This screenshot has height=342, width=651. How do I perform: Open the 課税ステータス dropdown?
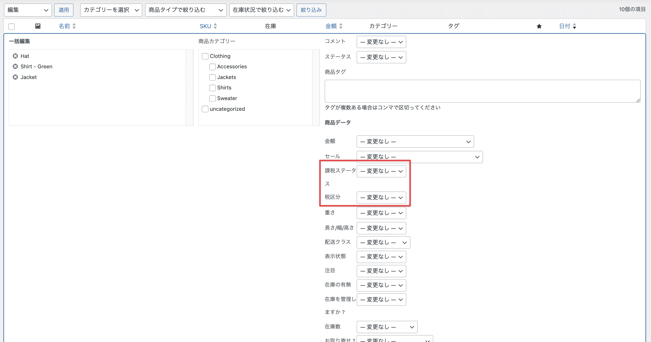pyautogui.click(x=381, y=171)
